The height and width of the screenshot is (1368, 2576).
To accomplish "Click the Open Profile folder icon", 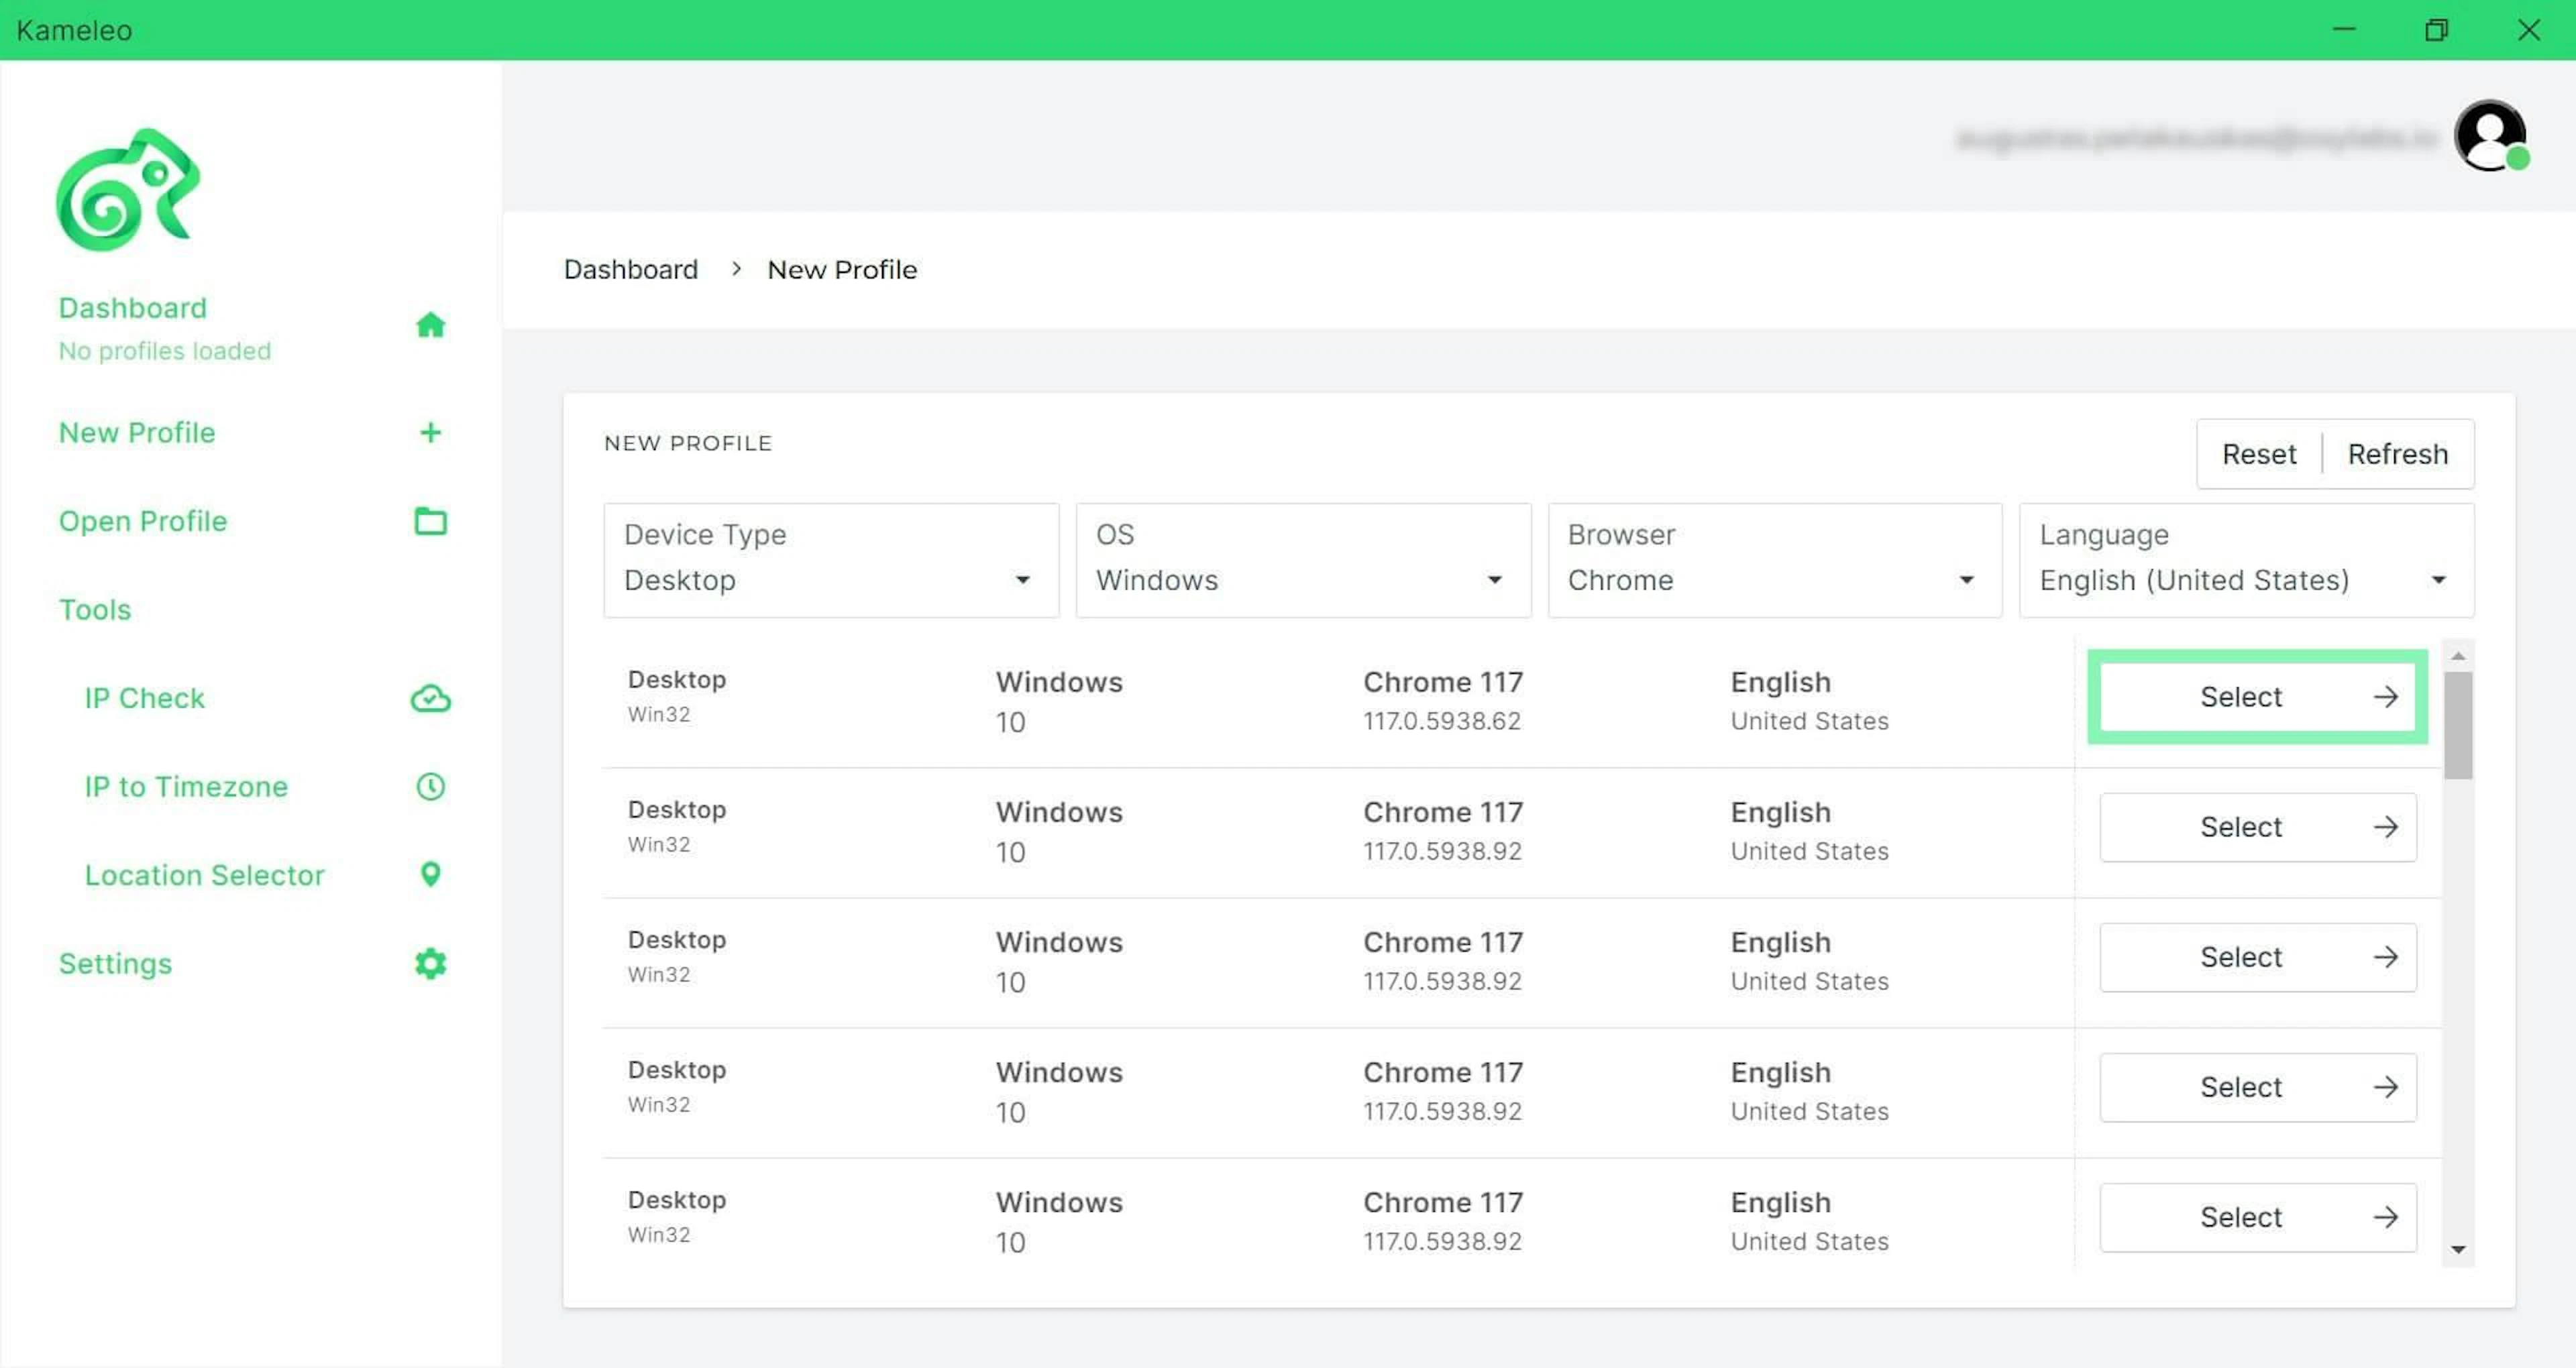I will coord(430,521).
